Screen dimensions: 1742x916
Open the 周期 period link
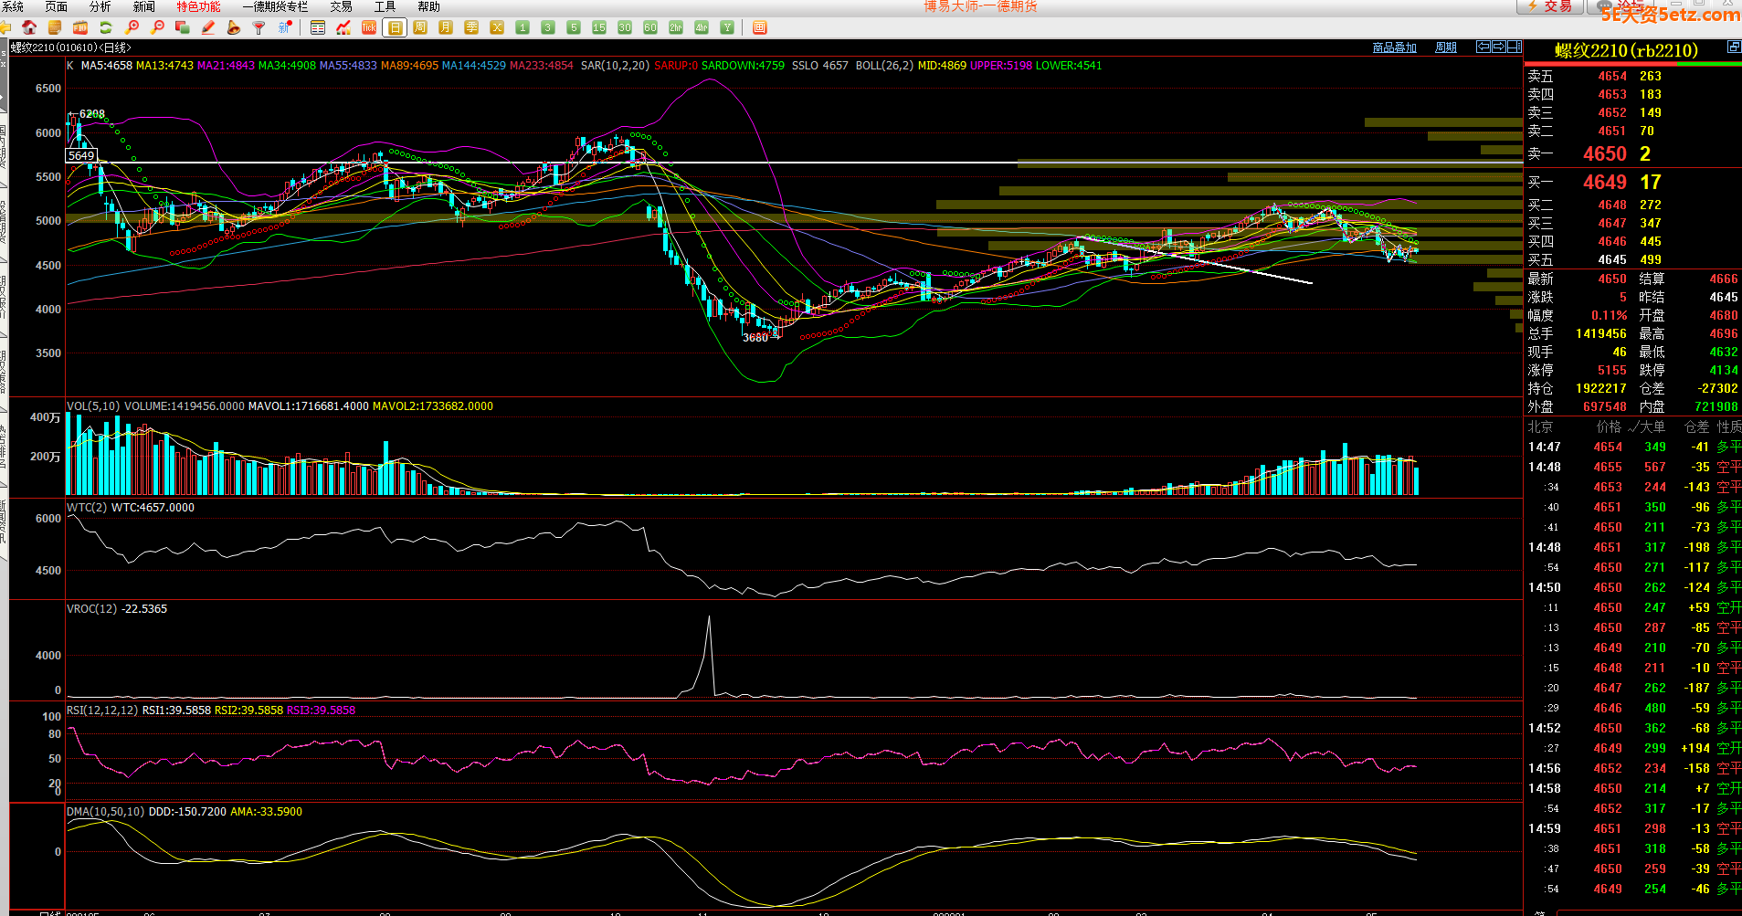pos(1446,47)
